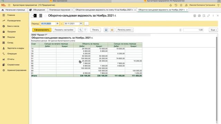Add report to favorites star
The image size is (221, 124).
pyautogui.click(x=45, y=15)
